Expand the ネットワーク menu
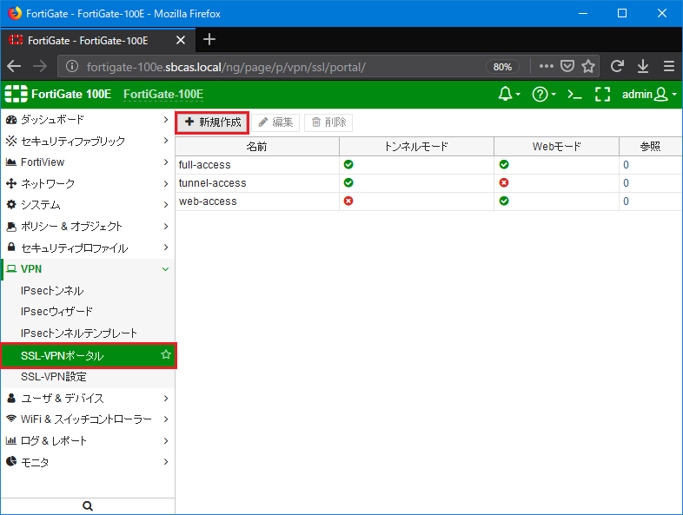 click(87, 183)
